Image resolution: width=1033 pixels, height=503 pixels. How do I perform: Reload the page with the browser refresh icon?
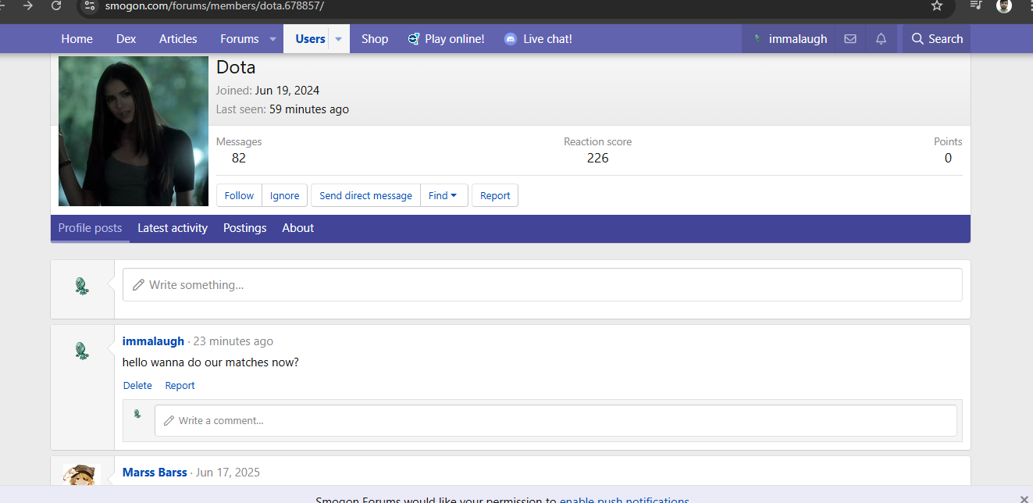click(x=56, y=5)
